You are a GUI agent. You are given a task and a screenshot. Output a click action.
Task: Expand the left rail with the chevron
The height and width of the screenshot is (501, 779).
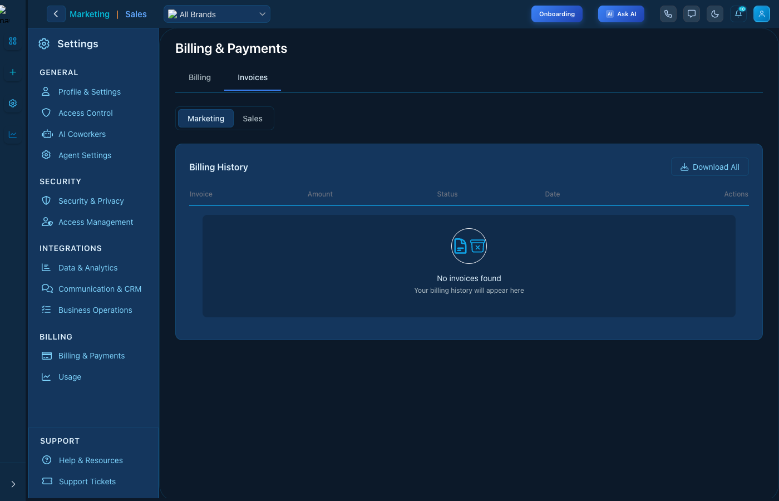coord(13,484)
